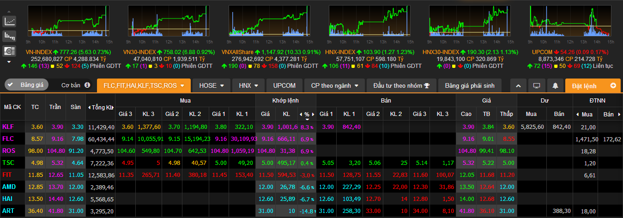Click the VN30-INDEX label
623x218 pixels.
pyautogui.click(x=139, y=52)
